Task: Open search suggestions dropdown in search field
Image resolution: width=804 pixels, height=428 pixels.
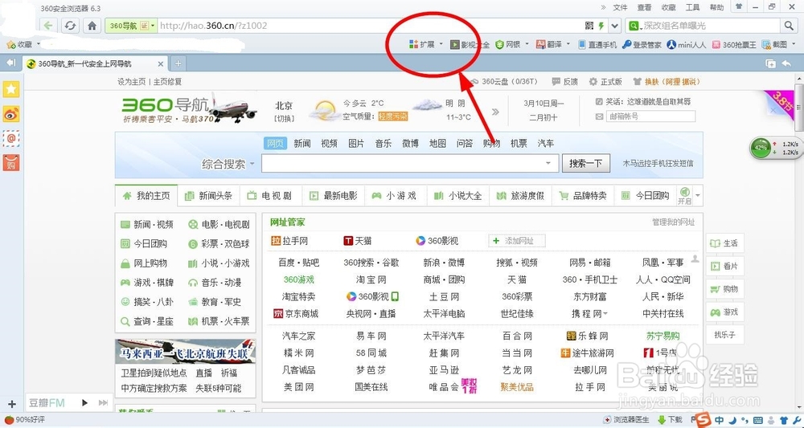Action: [x=548, y=163]
